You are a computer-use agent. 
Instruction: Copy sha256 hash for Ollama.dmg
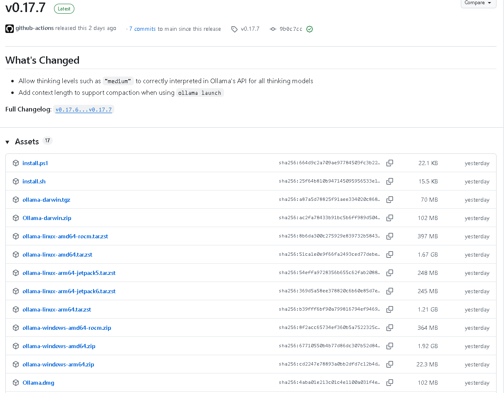pyautogui.click(x=390, y=383)
